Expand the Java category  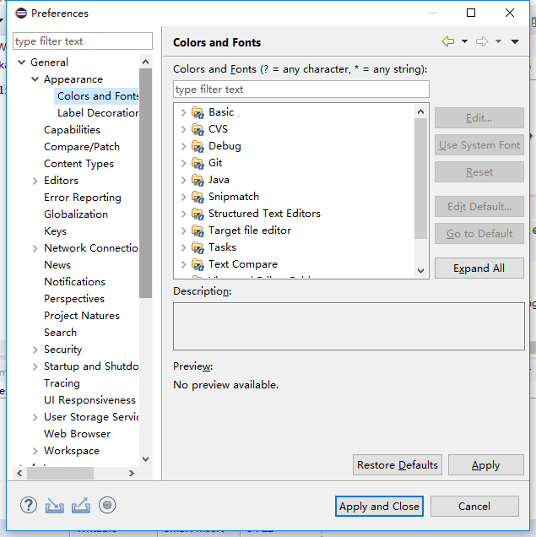[183, 180]
